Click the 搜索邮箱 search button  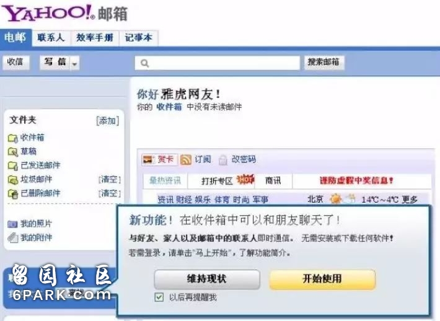[x=323, y=63]
